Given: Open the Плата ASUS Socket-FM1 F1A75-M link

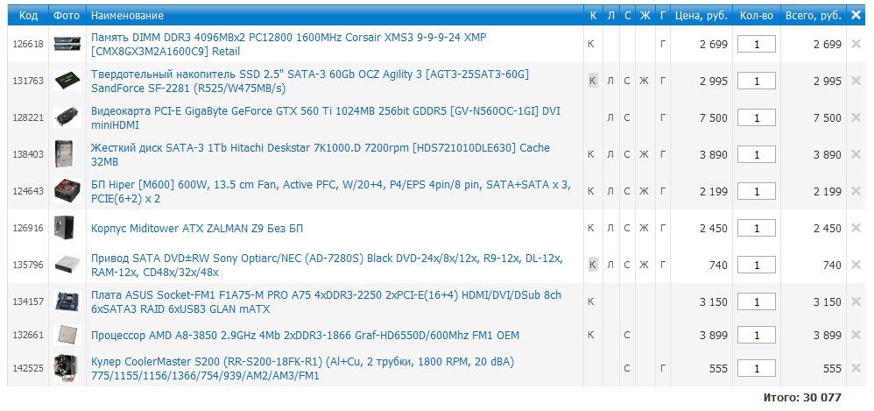Looking at the screenshot, I should point(326,302).
